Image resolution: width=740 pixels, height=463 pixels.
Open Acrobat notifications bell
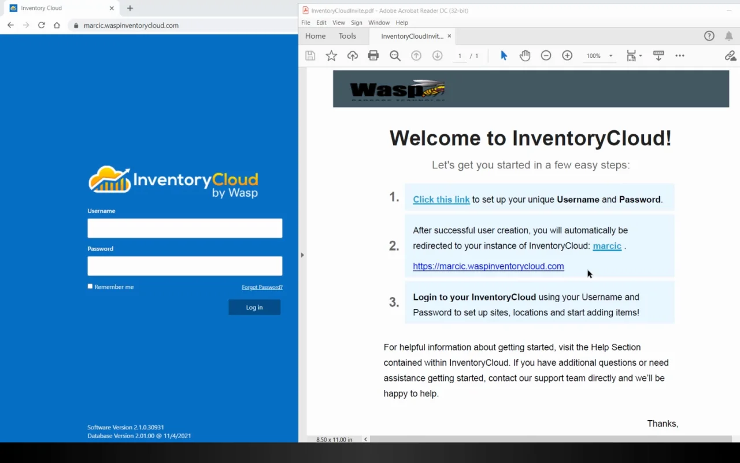pos(729,36)
